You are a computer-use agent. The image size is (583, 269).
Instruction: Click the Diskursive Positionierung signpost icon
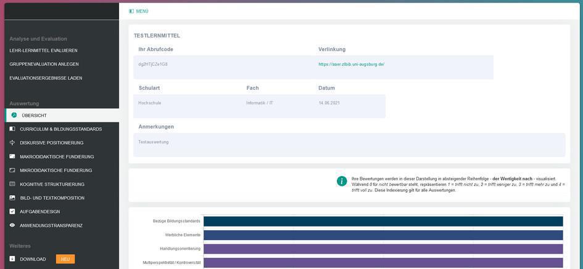pos(12,143)
